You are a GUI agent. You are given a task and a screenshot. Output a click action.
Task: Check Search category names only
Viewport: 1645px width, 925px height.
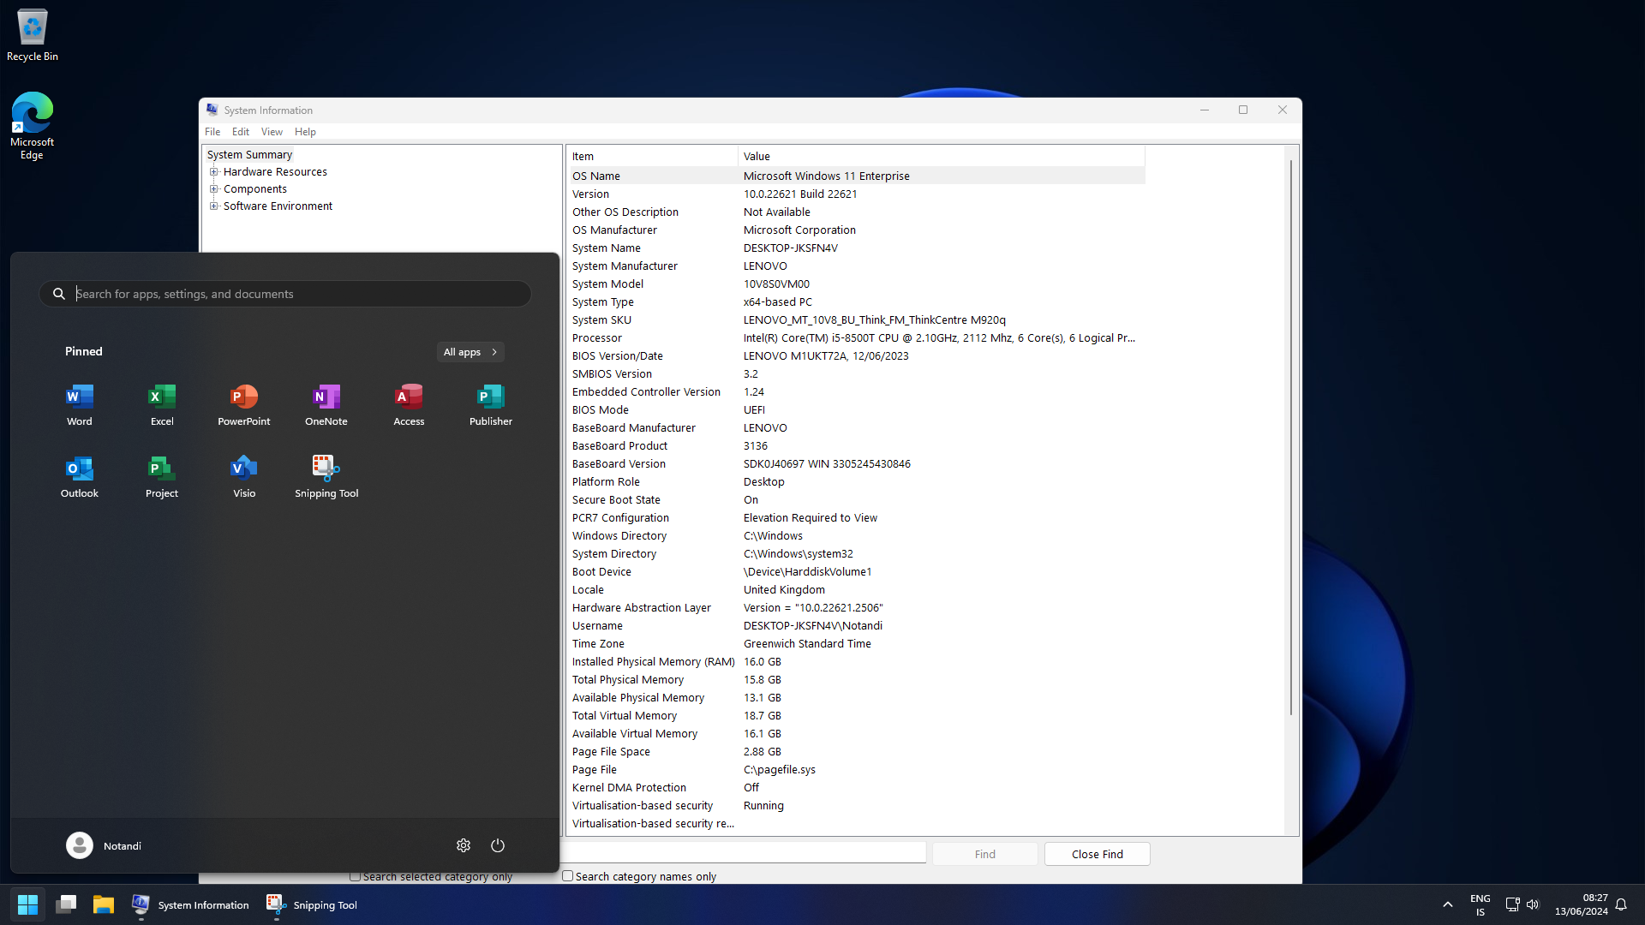coord(568,876)
